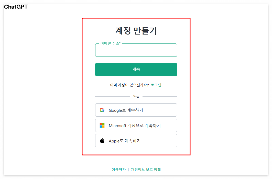Open the 이용약관 terms link
The image size is (272, 179).
pyautogui.click(x=119, y=169)
